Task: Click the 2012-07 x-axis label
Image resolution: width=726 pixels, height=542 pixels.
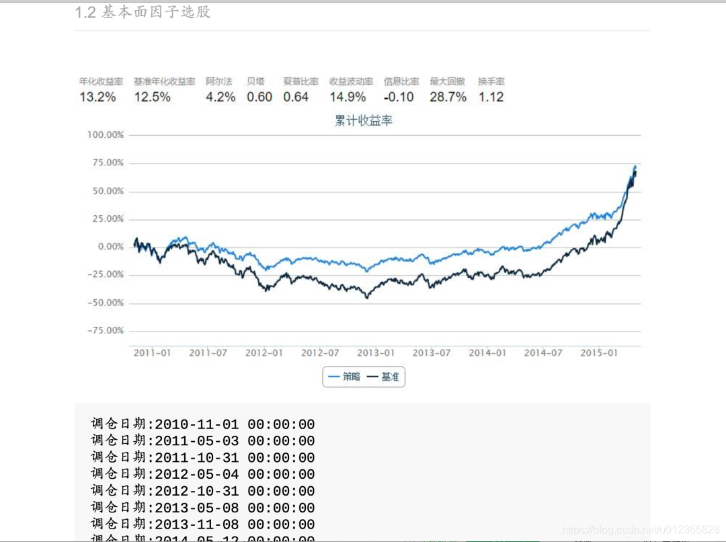Action: (x=320, y=353)
